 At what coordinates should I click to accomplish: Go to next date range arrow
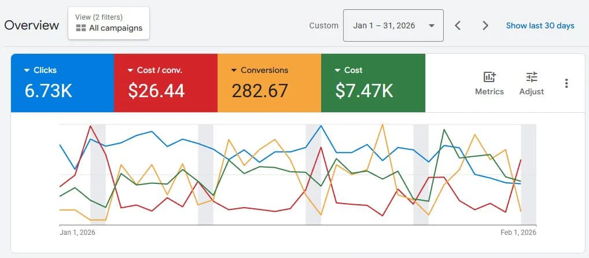pyautogui.click(x=485, y=25)
